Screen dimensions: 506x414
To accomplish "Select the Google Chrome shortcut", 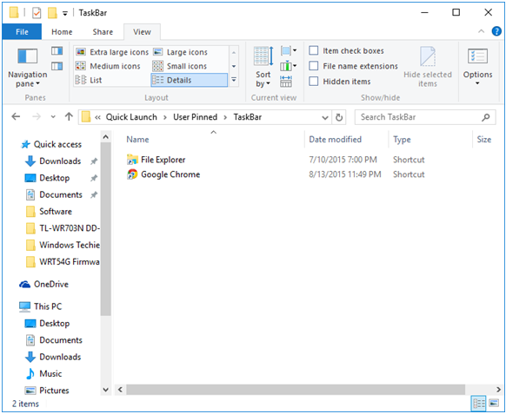I will click(163, 174).
